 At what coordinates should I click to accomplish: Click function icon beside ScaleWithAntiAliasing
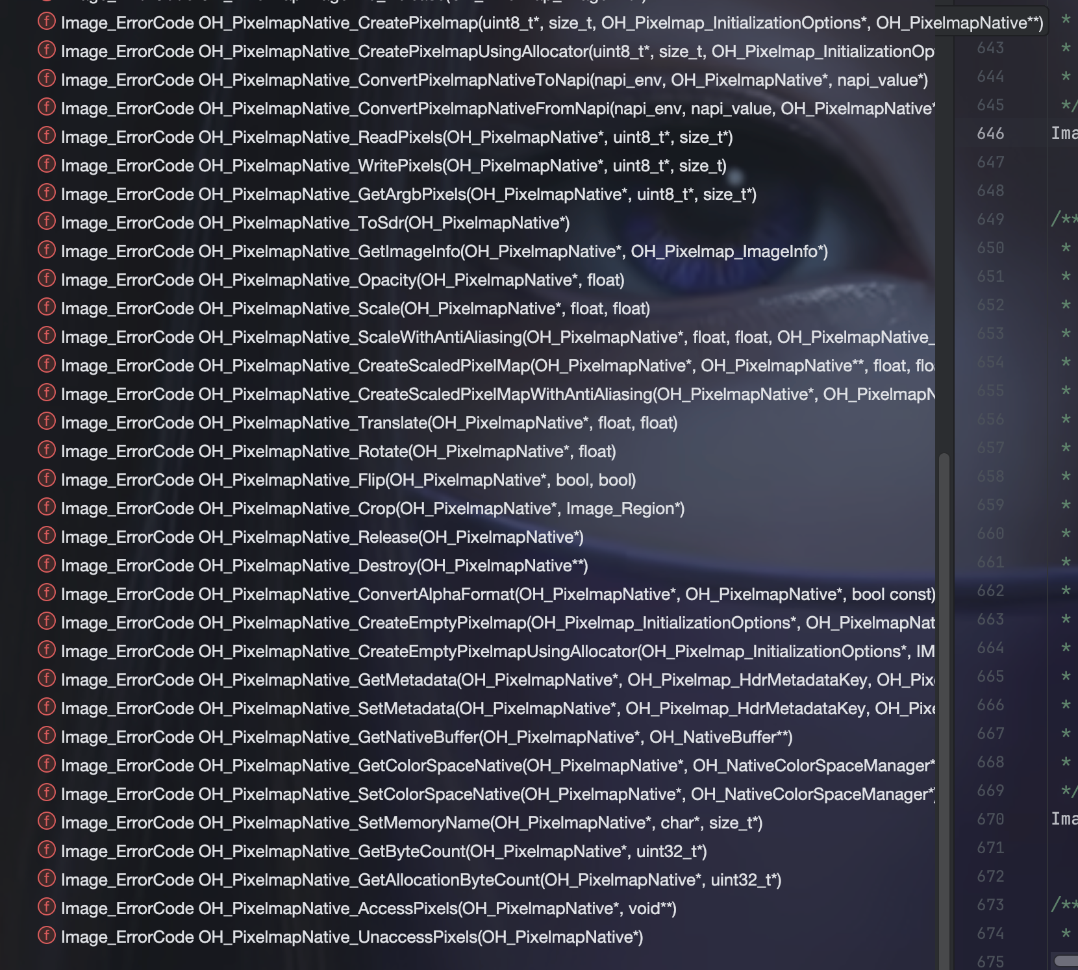47,336
